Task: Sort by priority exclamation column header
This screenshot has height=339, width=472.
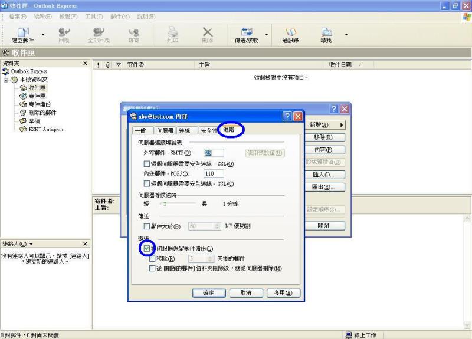Action: pos(99,65)
